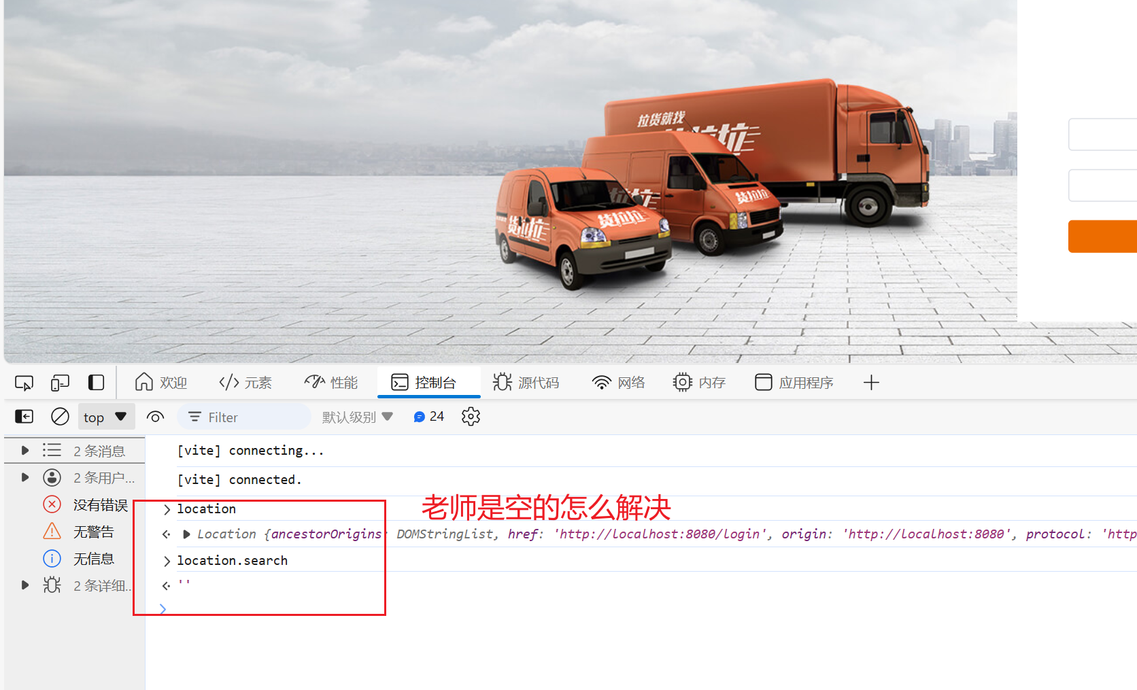1137x690 pixels.
Task: Click the '[vite] connected.' log line
Action: (x=239, y=480)
